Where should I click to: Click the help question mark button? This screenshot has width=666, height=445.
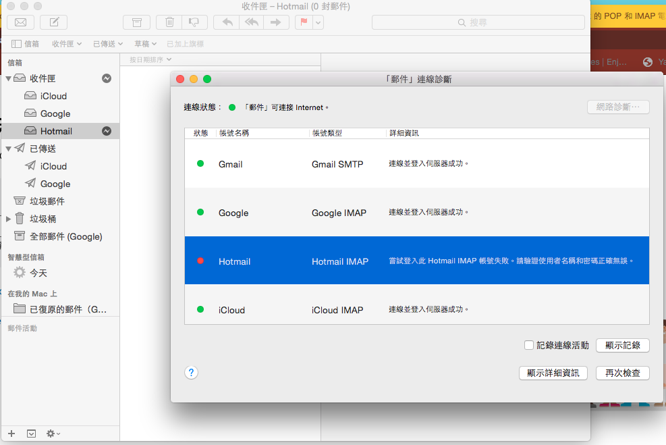point(191,372)
